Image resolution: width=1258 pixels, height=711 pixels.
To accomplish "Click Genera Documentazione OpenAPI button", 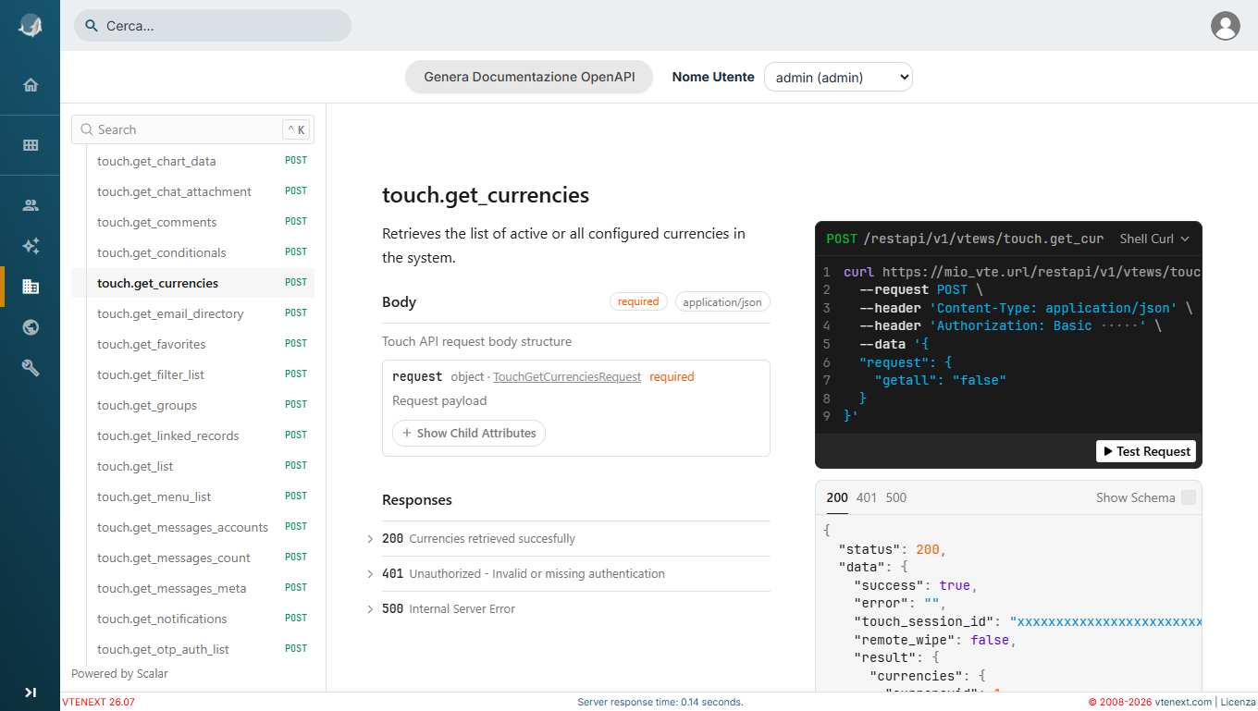I will [x=529, y=78].
